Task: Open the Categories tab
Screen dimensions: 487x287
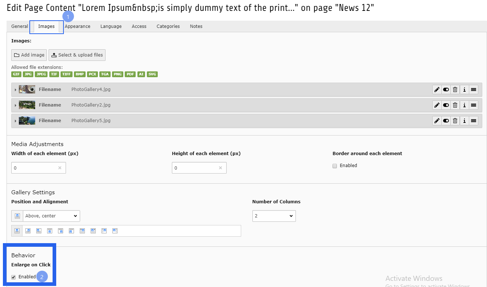Action: point(168,26)
